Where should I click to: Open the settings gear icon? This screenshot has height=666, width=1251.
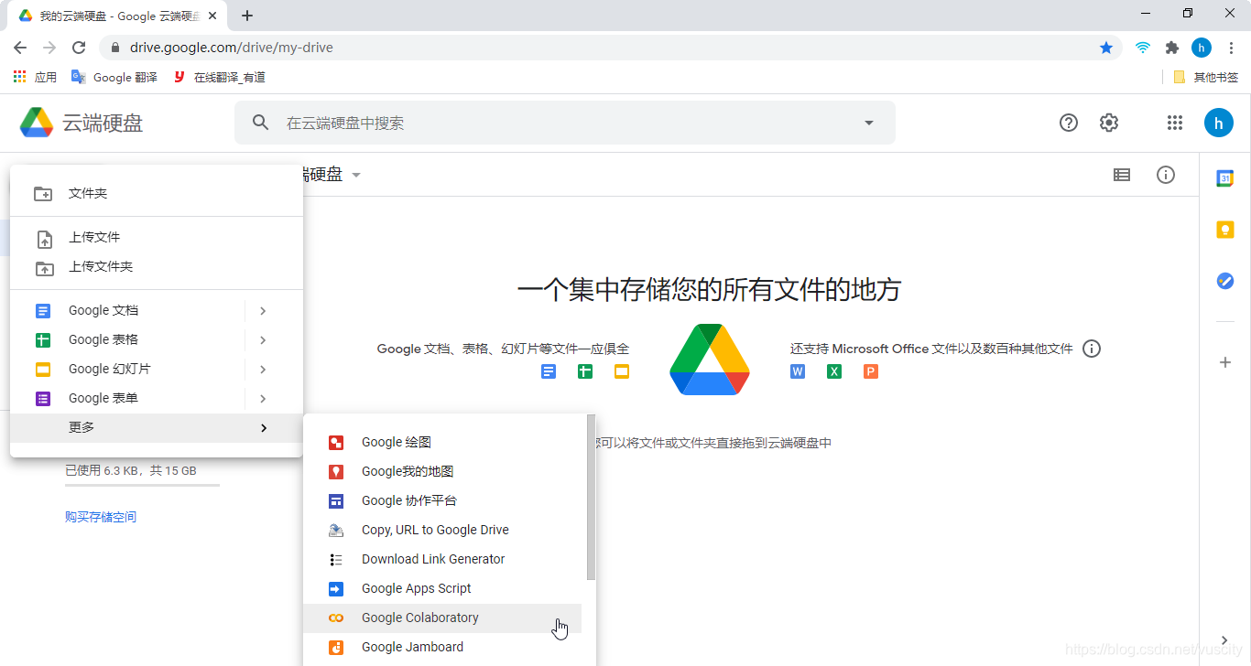click(x=1109, y=123)
